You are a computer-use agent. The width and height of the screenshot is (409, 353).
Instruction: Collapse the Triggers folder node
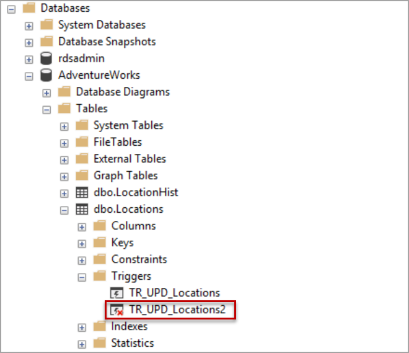pyautogui.click(x=82, y=276)
